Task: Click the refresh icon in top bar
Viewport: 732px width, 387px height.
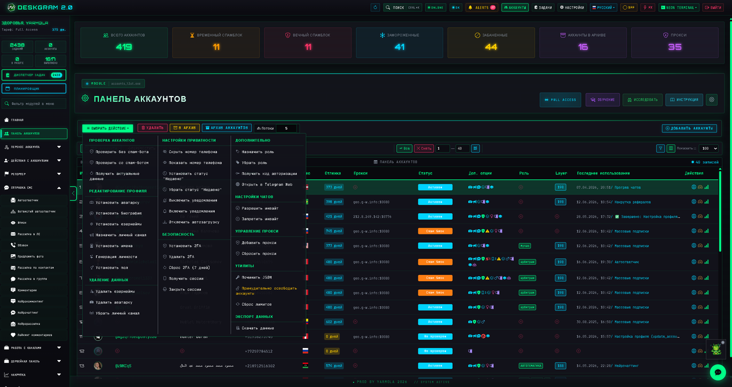Action: [x=375, y=7]
